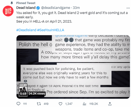This screenshot has width=131, height=107.
Task: Click the pinned tweet pin icon
Action: [12, 3]
